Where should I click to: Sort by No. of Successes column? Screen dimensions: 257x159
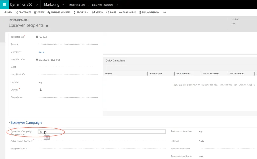tap(211, 74)
